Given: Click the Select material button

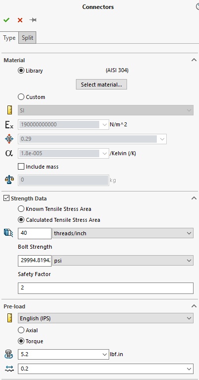Looking at the screenshot, I should 101,85.
